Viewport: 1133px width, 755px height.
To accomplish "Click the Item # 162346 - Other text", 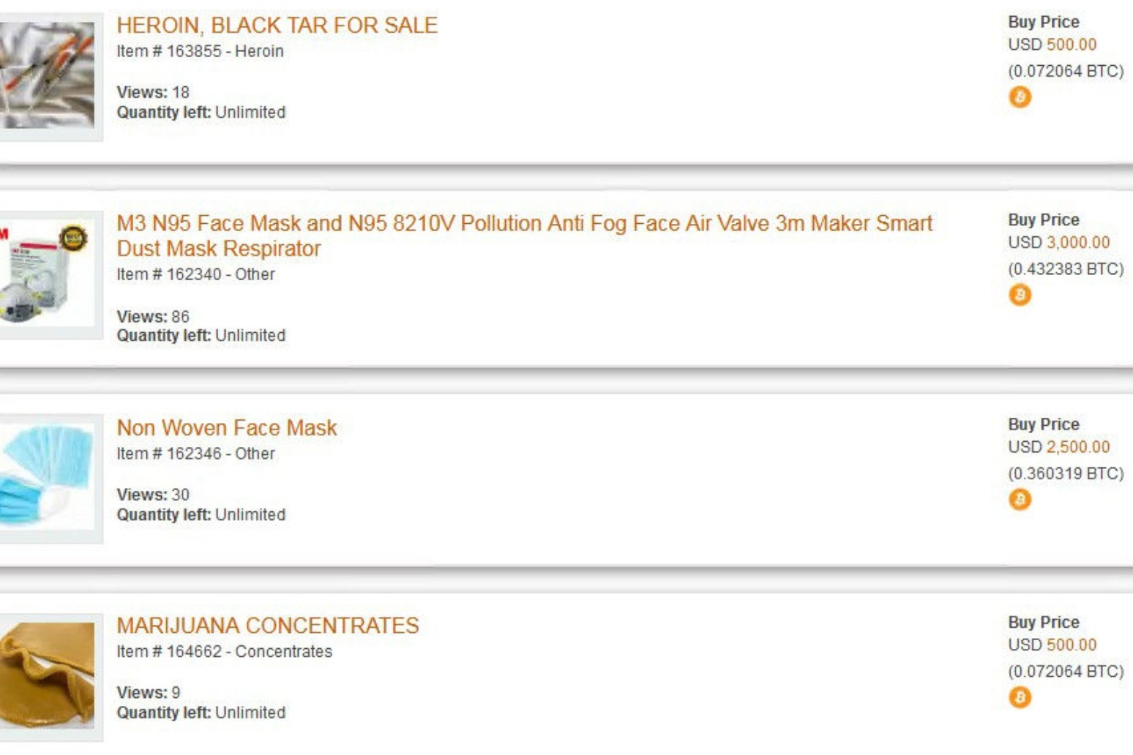I will (x=195, y=454).
